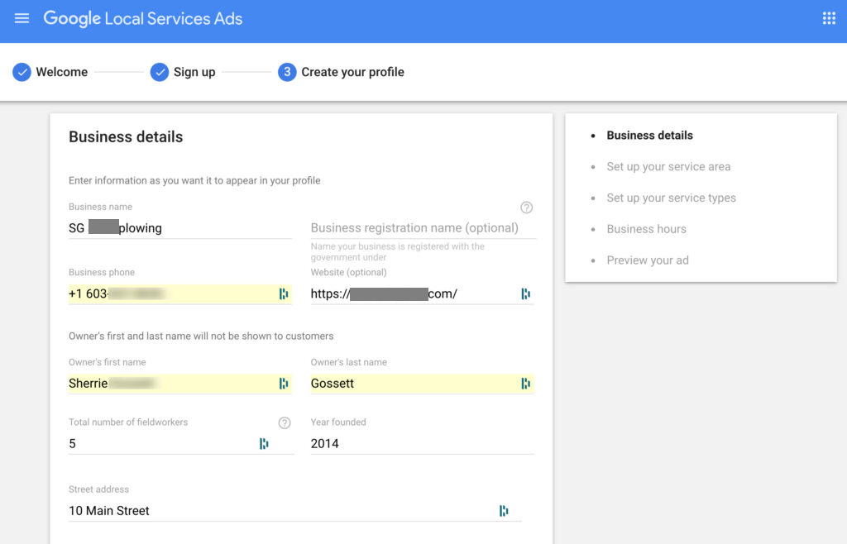
Task: Click the owner's name privacy notice text
Action: pos(201,336)
